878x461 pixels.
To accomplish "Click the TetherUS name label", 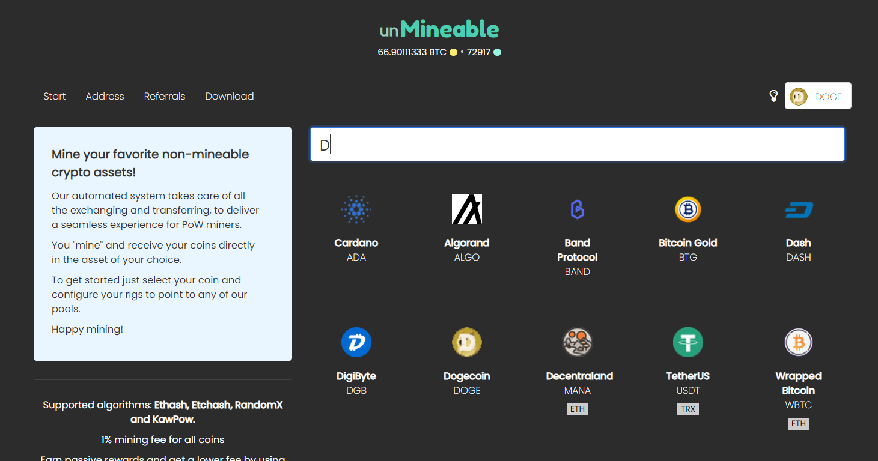I will pos(688,376).
